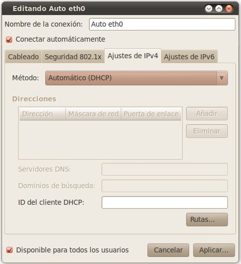Cancel the connection editing
The image size is (241, 264).
168,250
